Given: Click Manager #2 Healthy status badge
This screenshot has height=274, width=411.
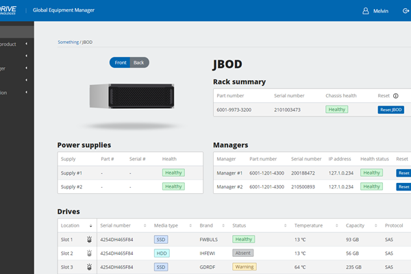Looking at the screenshot, I should [x=372, y=187].
